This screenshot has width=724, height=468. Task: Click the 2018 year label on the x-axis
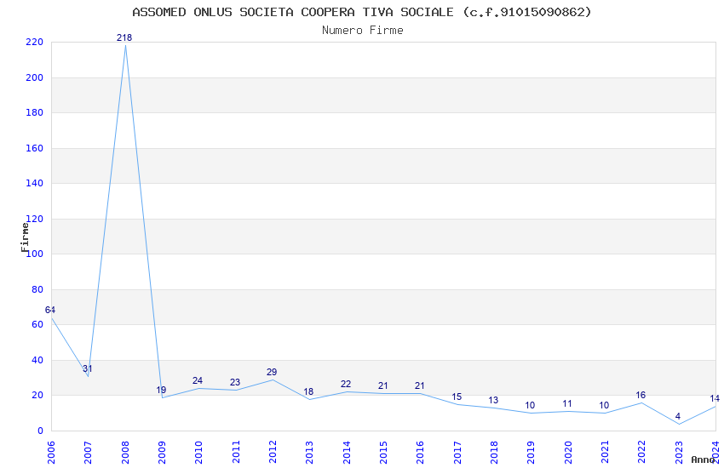(x=495, y=453)
